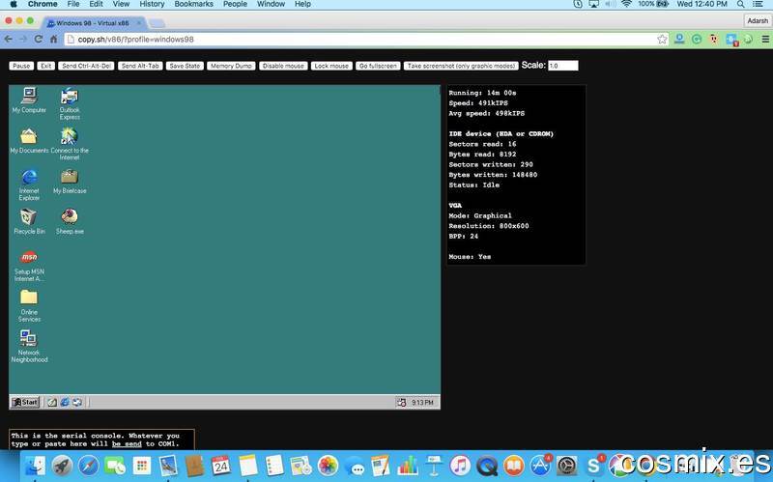Screen dimensions: 773x482
Task: Click Show Desktop quick launch icon
Action: point(52,402)
